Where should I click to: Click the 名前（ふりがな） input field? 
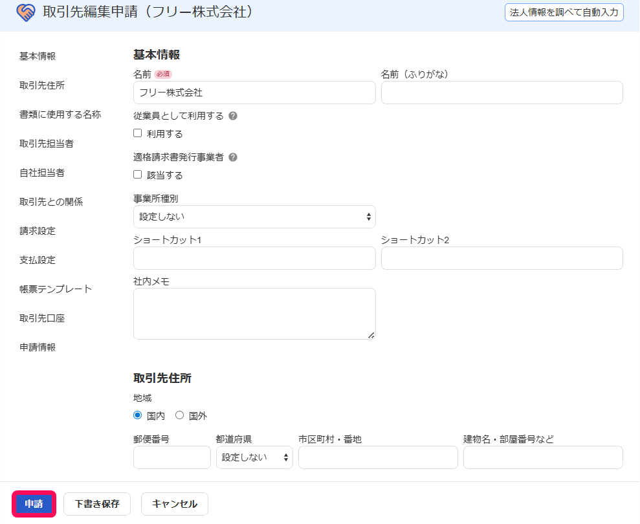(x=502, y=93)
